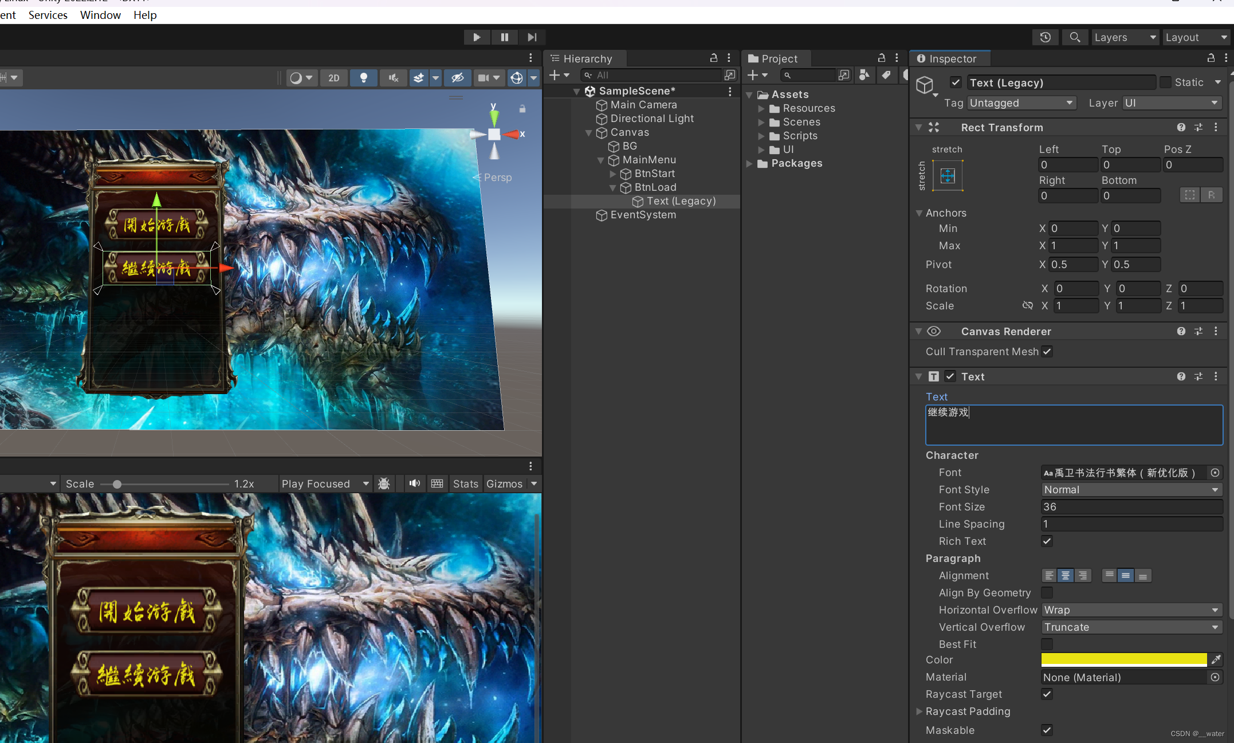1234x743 pixels.
Task: Toggle scene audio mute icon
Action: pyautogui.click(x=394, y=78)
